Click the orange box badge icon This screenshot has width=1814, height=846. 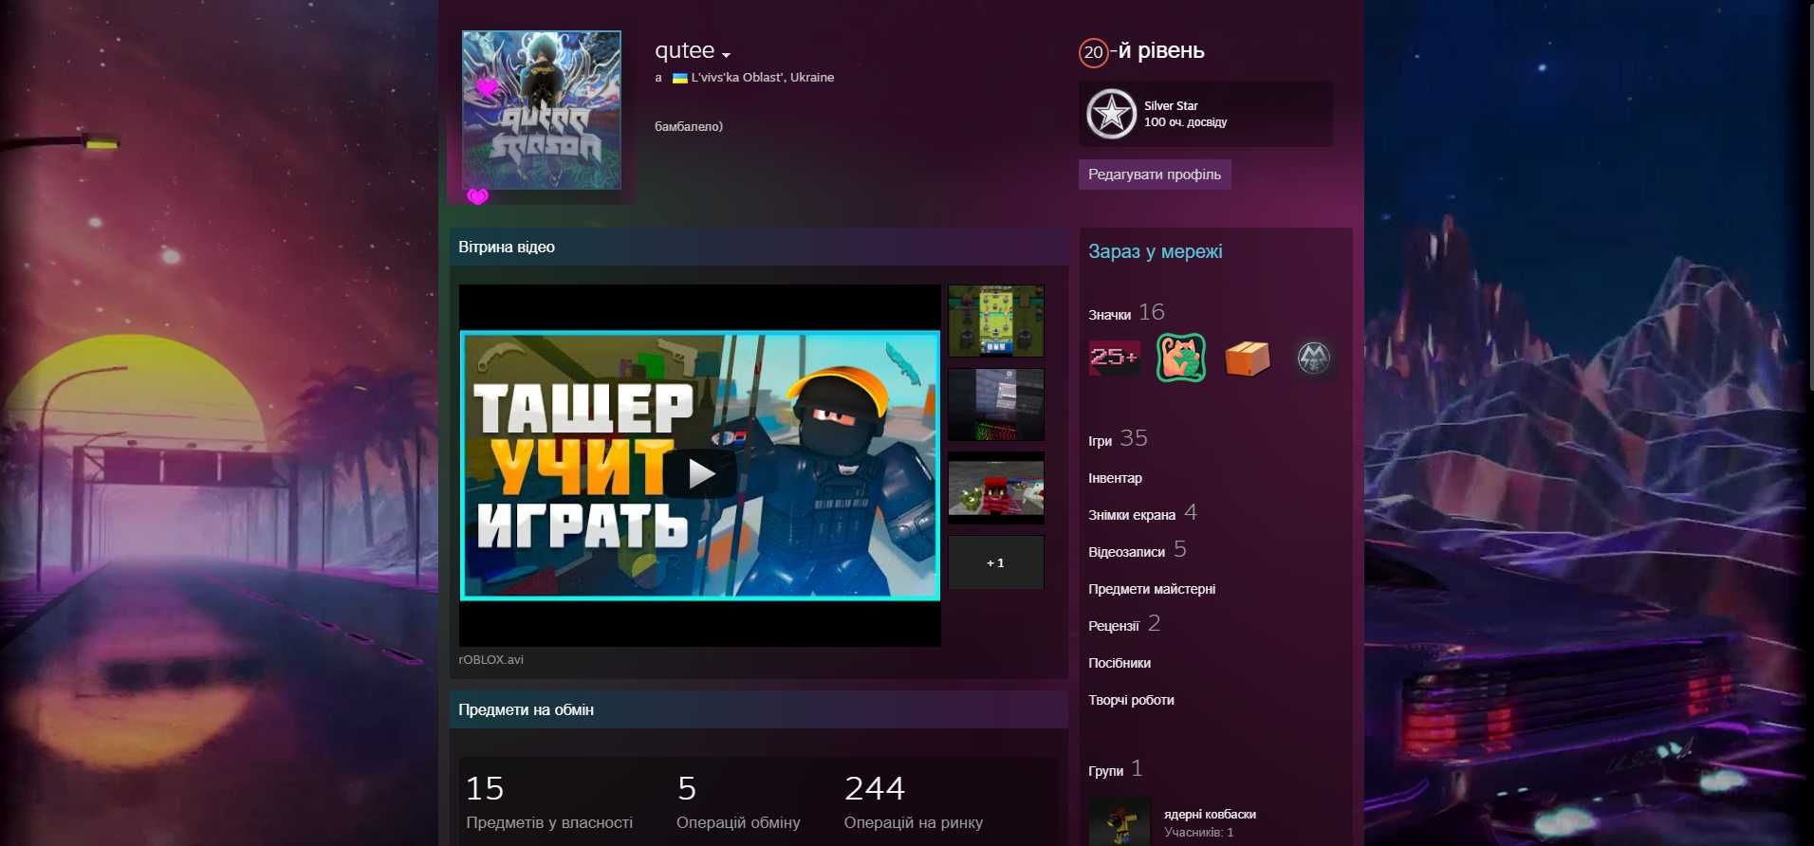1248,359
